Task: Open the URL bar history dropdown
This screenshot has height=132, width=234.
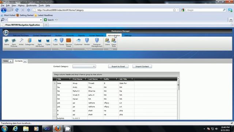Action: tap(178, 10)
